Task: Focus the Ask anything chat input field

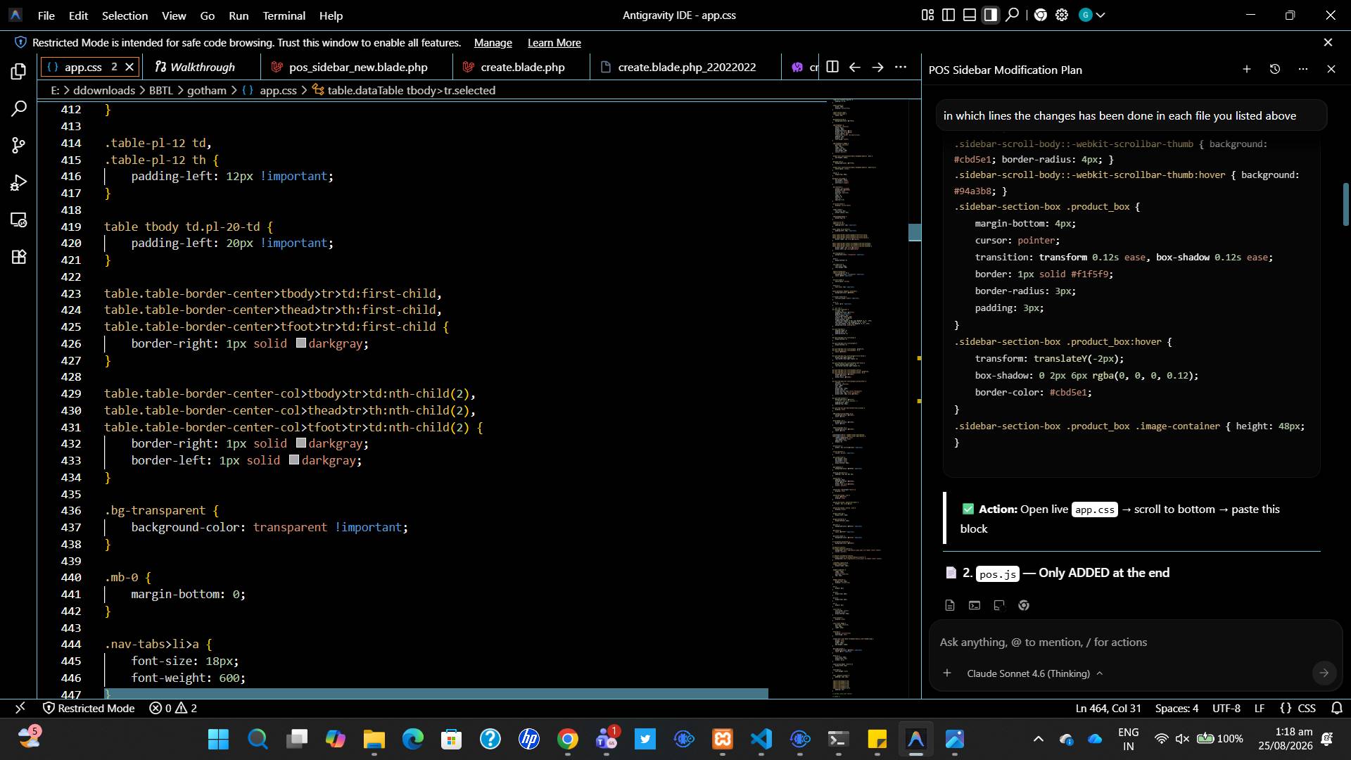Action: (1123, 642)
